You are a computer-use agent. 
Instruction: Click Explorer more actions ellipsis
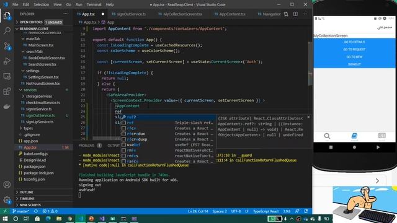click(x=66, y=14)
